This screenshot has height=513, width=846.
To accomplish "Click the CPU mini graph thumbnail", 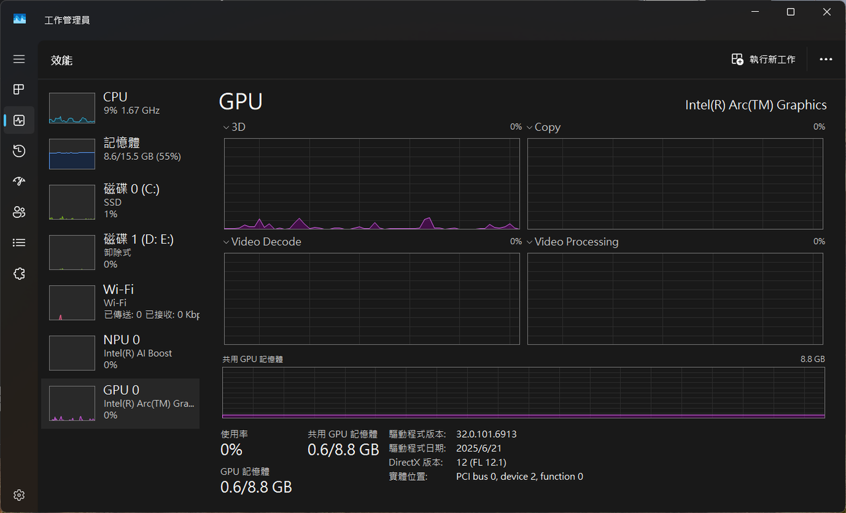I will (x=72, y=108).
